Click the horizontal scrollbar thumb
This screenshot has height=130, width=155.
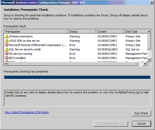pyautogui.click(x=73, y=64)
